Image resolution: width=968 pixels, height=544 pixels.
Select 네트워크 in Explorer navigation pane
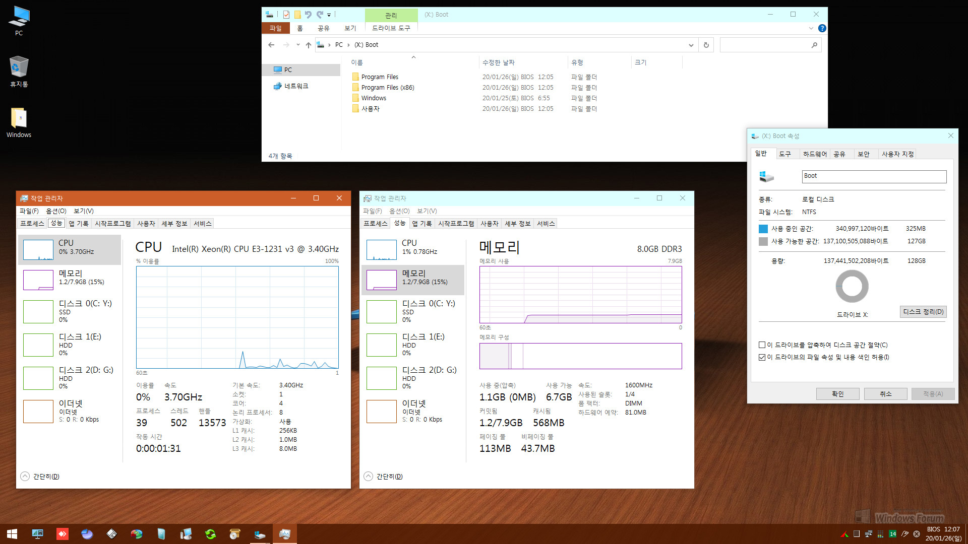[x=301, y=86]
